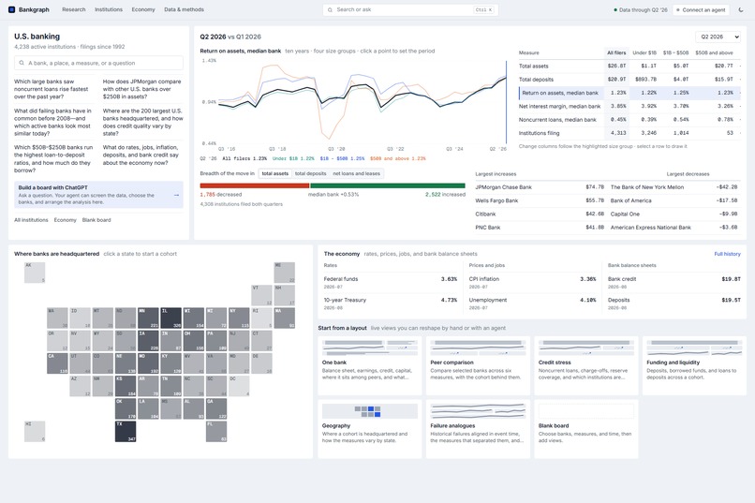755x503 pixels.
Task: Toggle dark mode moon icon
Action: pos(741,9)
